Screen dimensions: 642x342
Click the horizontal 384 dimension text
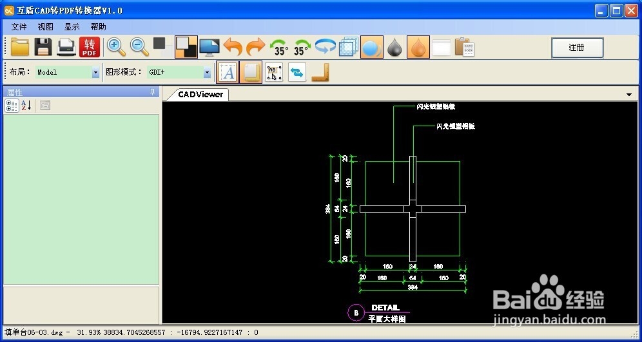[413, 288]
